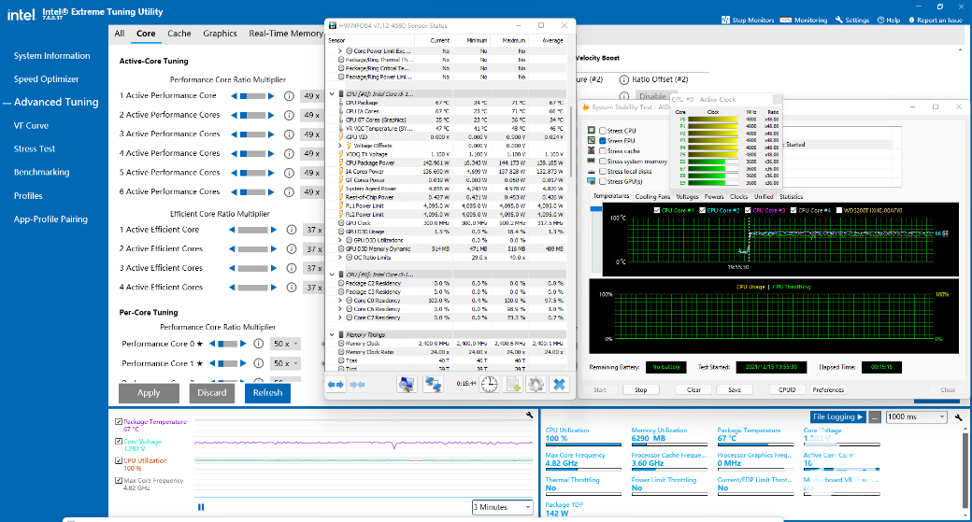This screenshot has height=522, width=972.
Task: Open the 1000 ms polling interval dropdown
Action: [916, 416]
